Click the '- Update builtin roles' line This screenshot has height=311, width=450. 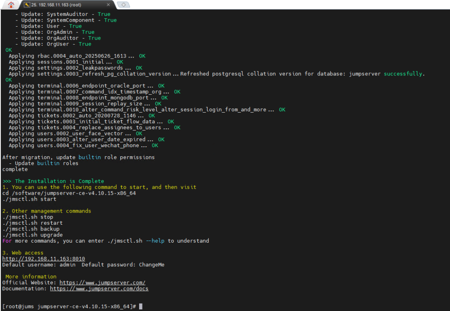point(44,163)
